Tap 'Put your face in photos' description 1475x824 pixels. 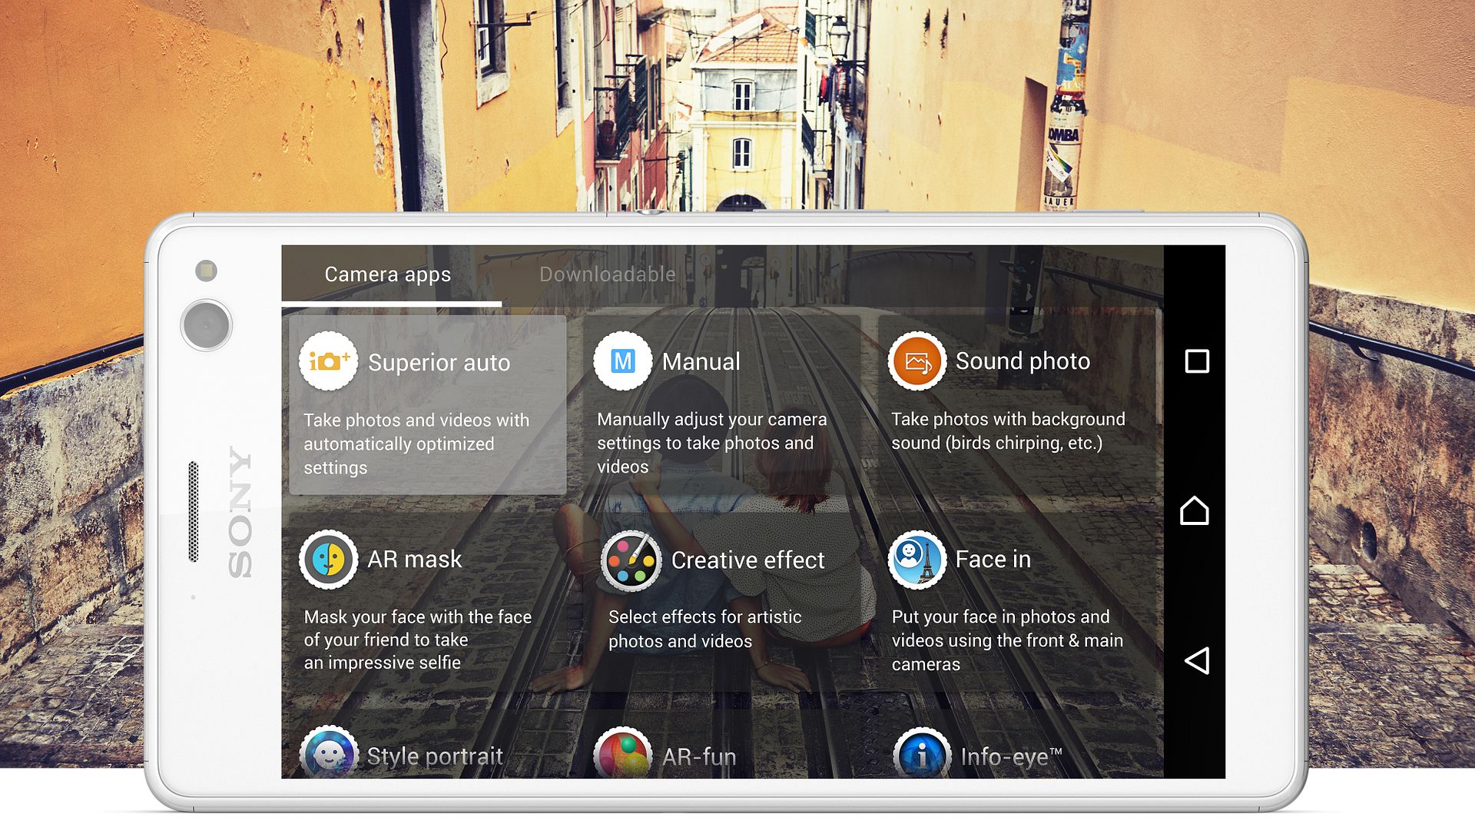(x=1007, y=640)
